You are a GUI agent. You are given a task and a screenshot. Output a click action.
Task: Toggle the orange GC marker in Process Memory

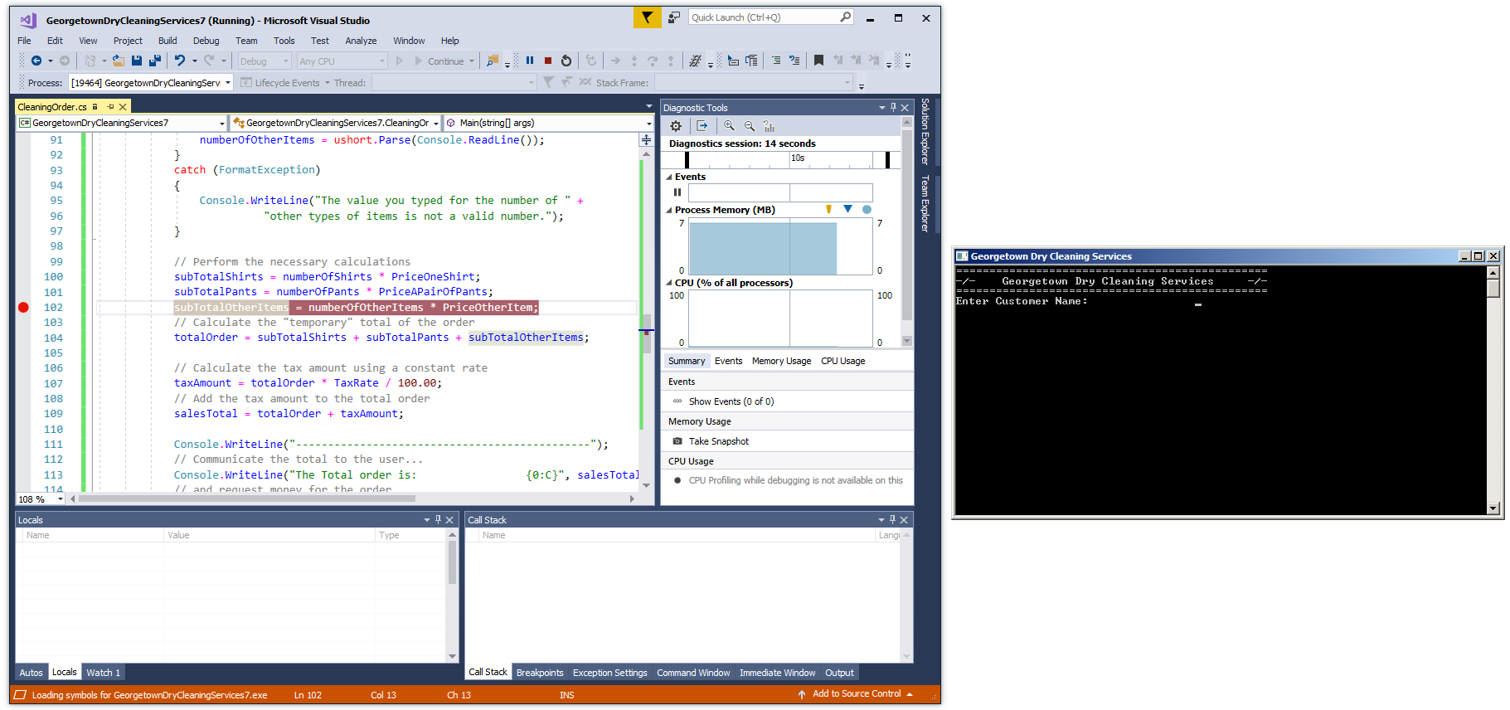pyautogui.click(x=828, y=210)
